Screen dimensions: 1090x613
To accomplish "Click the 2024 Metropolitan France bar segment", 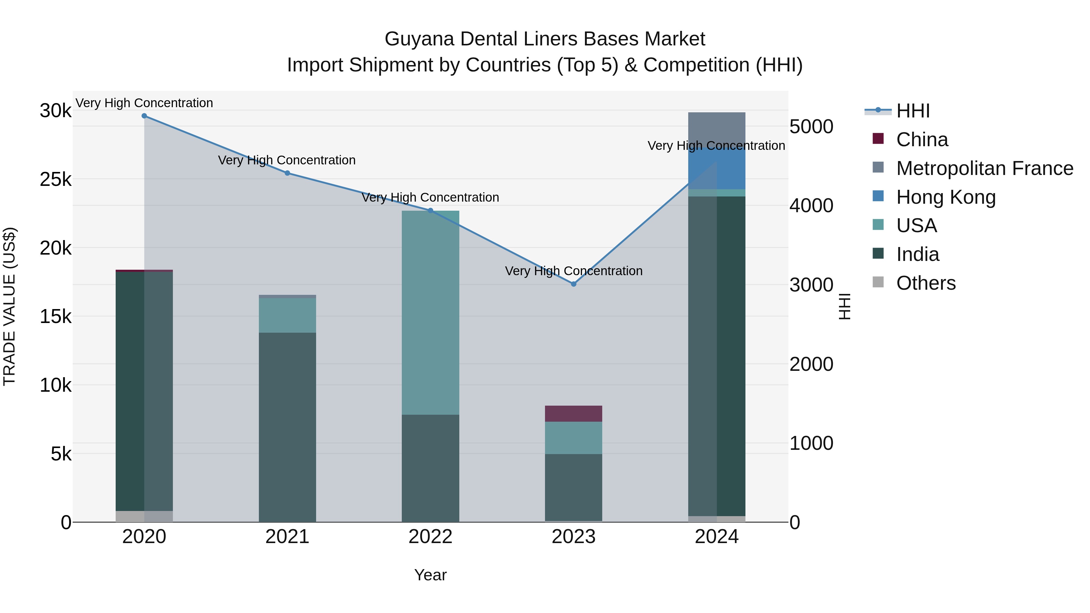I will tap(717, 130).
